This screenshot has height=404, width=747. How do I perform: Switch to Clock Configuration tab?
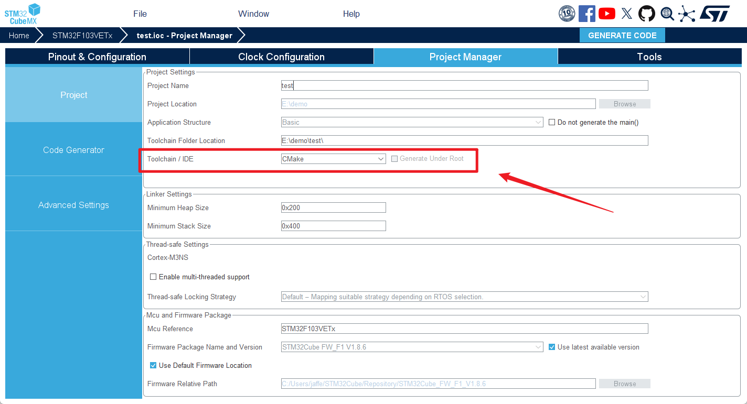[x=282, y=57]
